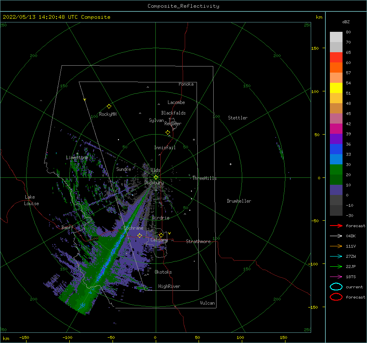
Task: Click the yellow diamond marker under Cochrane
Action: (x=140, y=235)
